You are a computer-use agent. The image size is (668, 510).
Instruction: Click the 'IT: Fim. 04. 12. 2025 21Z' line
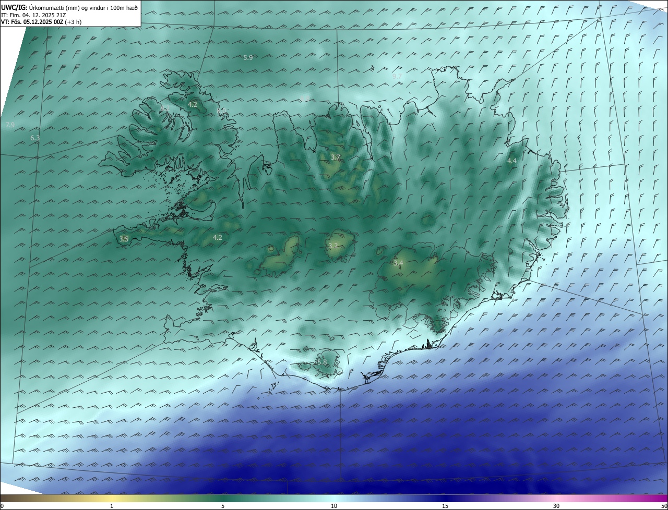click(x=33, y=15)
